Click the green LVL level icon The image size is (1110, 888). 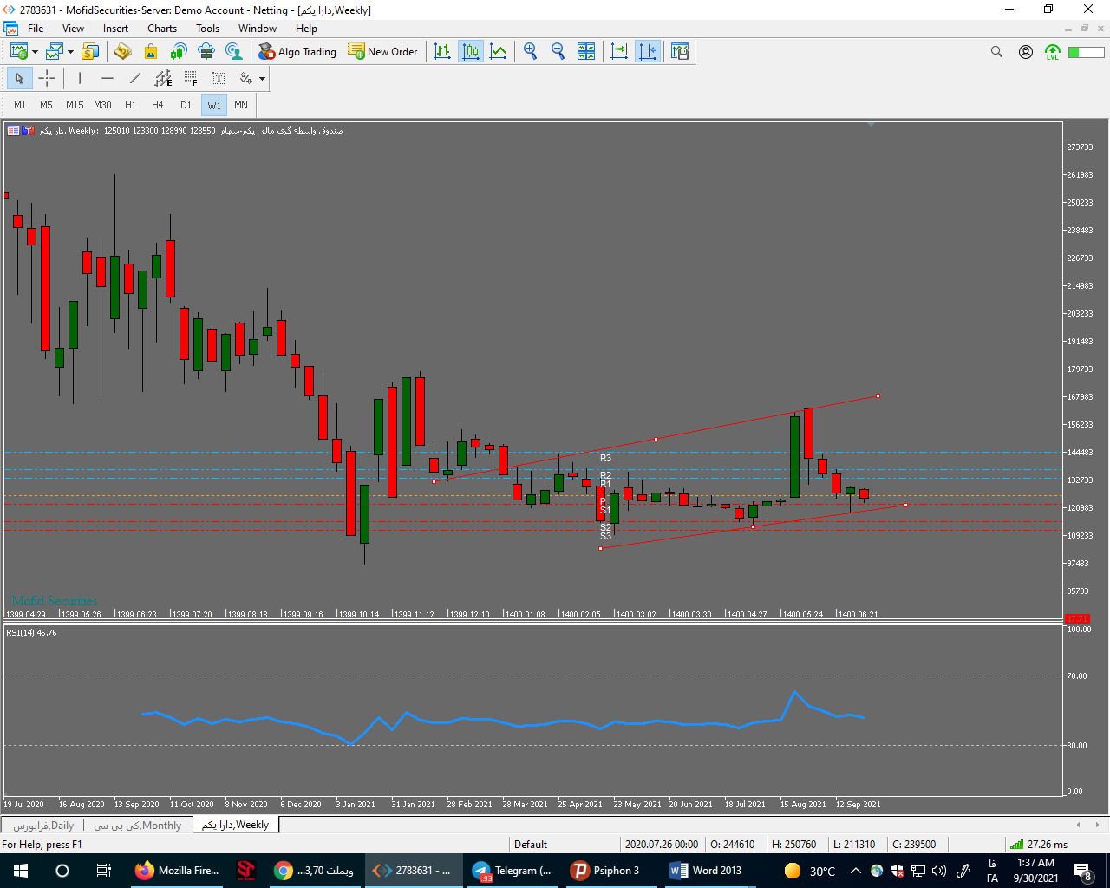[x=1053, y=52]
